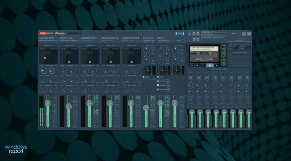291x161 pixels.
Task: Mute the master bus A1
Action: pyautogui.click(x=190, y=104)
